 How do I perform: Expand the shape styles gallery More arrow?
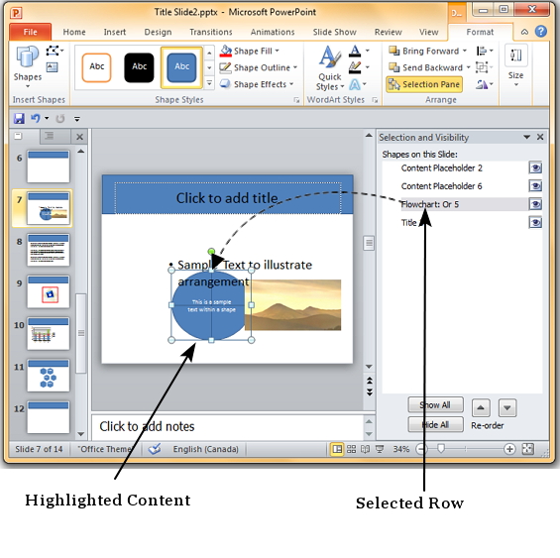(209, 84)
